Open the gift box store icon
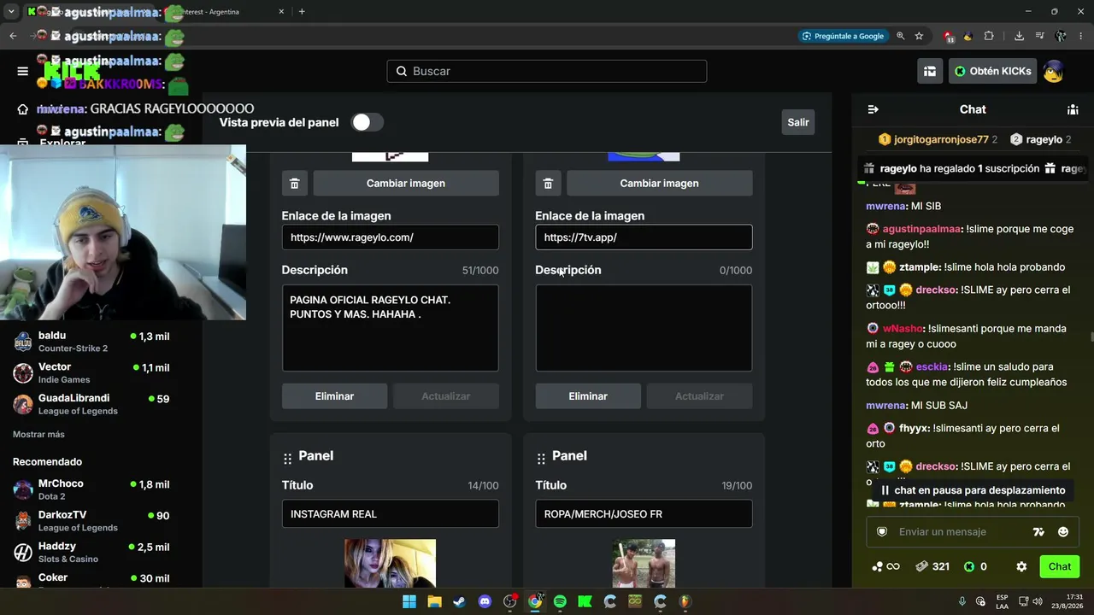 coord(930,71)
